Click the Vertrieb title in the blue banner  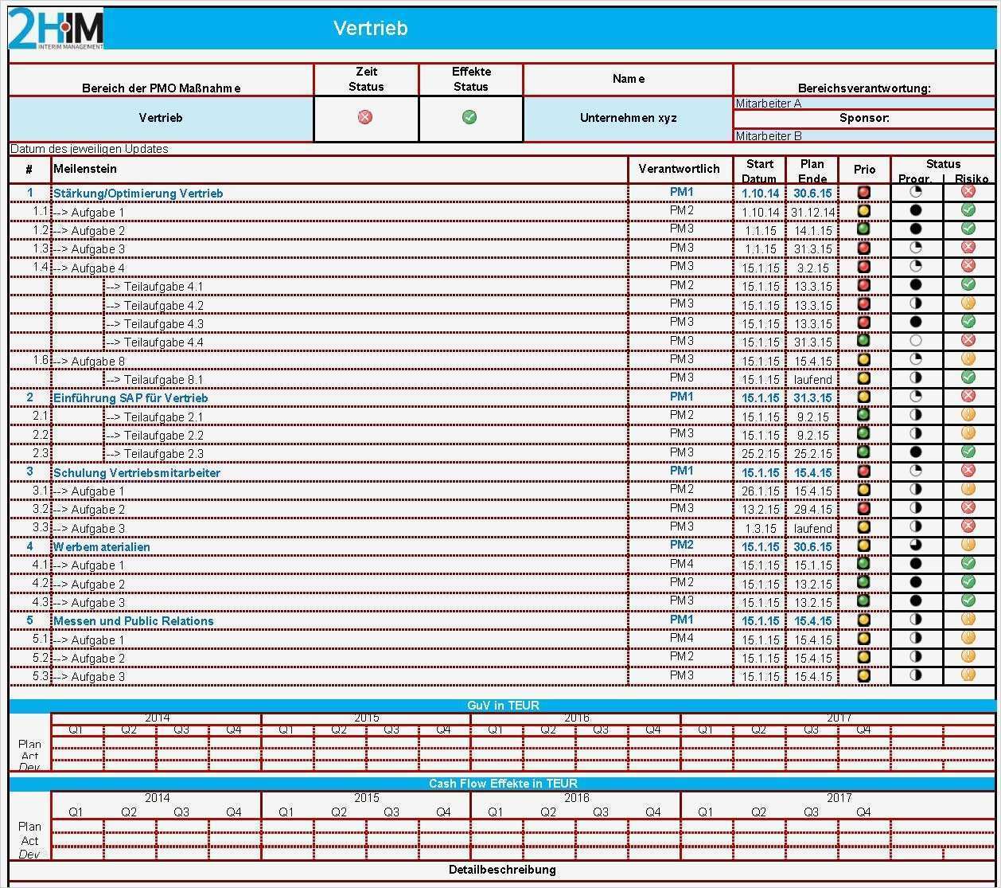tap(370, 28)
